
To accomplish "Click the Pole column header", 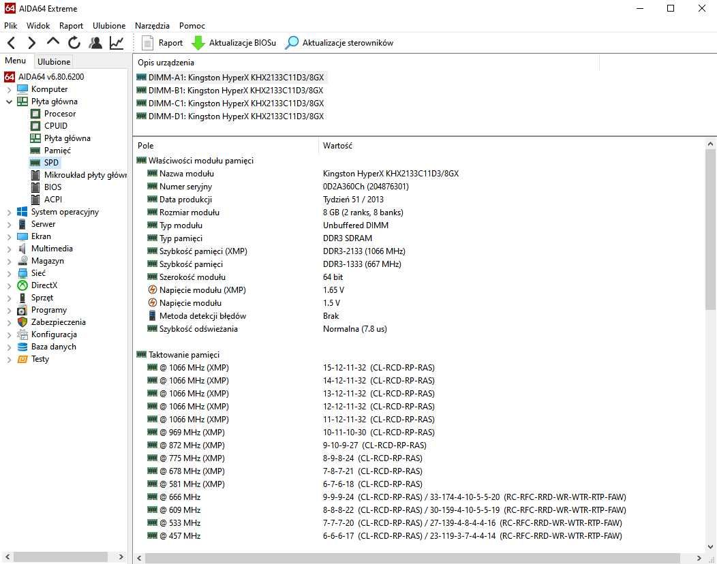I will 226,145.
